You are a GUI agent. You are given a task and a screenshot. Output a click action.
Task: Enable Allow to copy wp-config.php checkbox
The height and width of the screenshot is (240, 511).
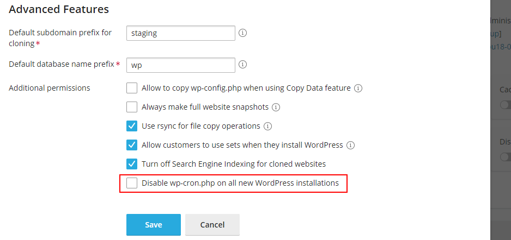pyautogui.click(x=132, y=88)
